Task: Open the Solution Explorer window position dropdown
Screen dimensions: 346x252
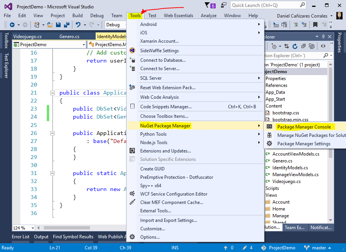Action: 317,37
